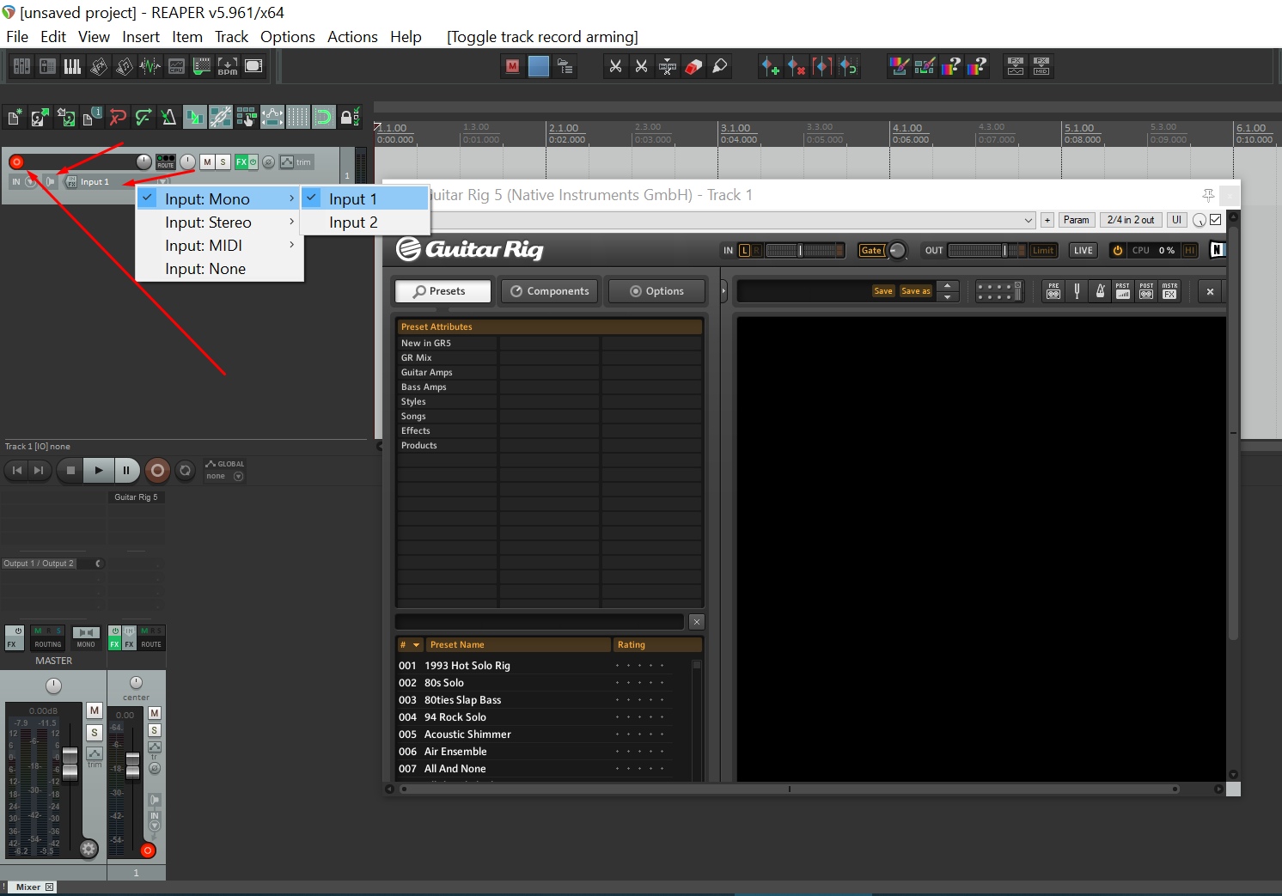Solo Track 1 in track panel
Viewport: 1282px width, 896px height.
click(223, 162)
